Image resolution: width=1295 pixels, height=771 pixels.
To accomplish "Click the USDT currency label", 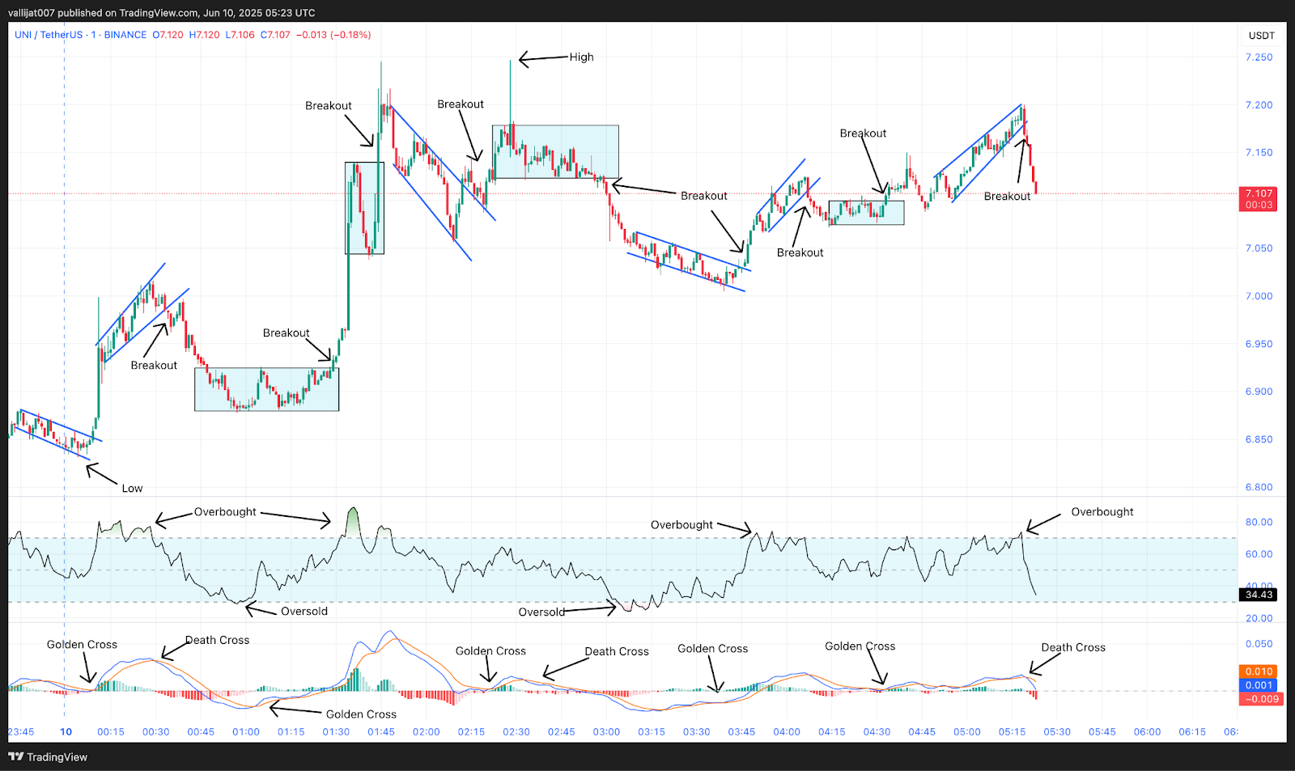I will click(1261, 36).
